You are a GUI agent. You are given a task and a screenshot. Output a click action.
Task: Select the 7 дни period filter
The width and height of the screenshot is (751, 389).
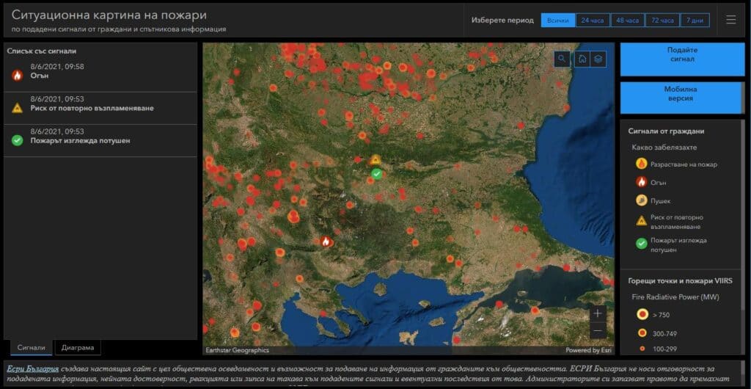pos(695,20)
